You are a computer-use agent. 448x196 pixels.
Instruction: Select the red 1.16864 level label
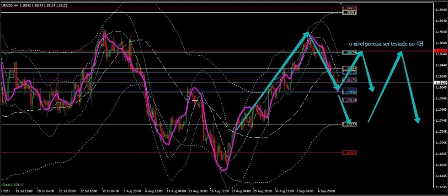[x=349, y=153]
